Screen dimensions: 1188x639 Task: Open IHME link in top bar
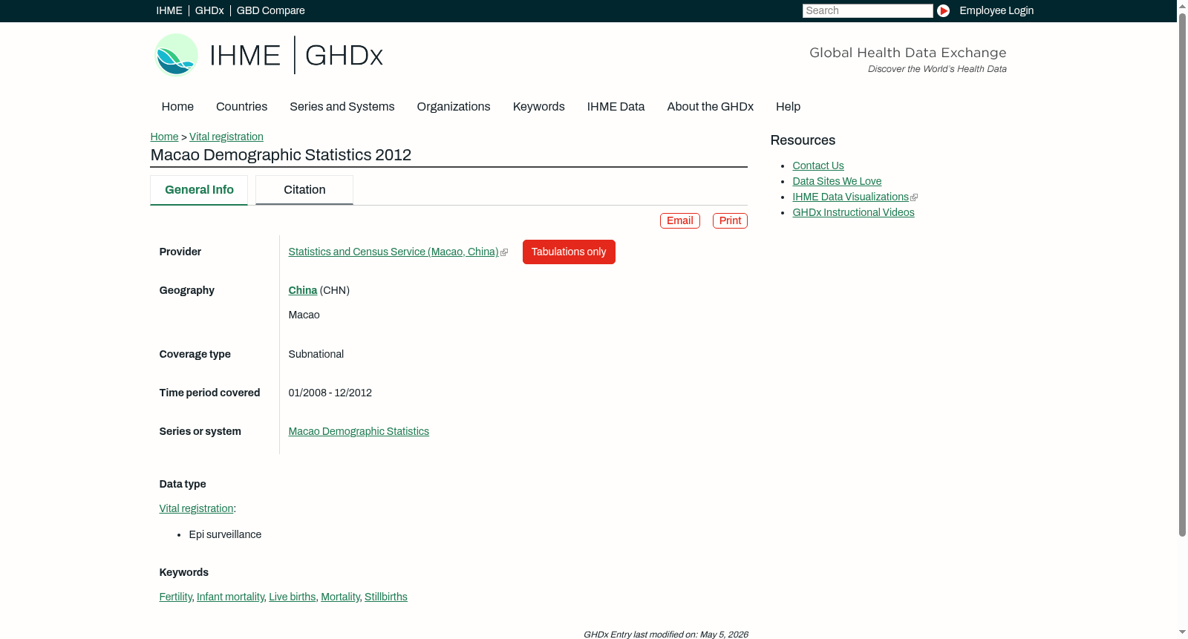click(x=169, y=10)
